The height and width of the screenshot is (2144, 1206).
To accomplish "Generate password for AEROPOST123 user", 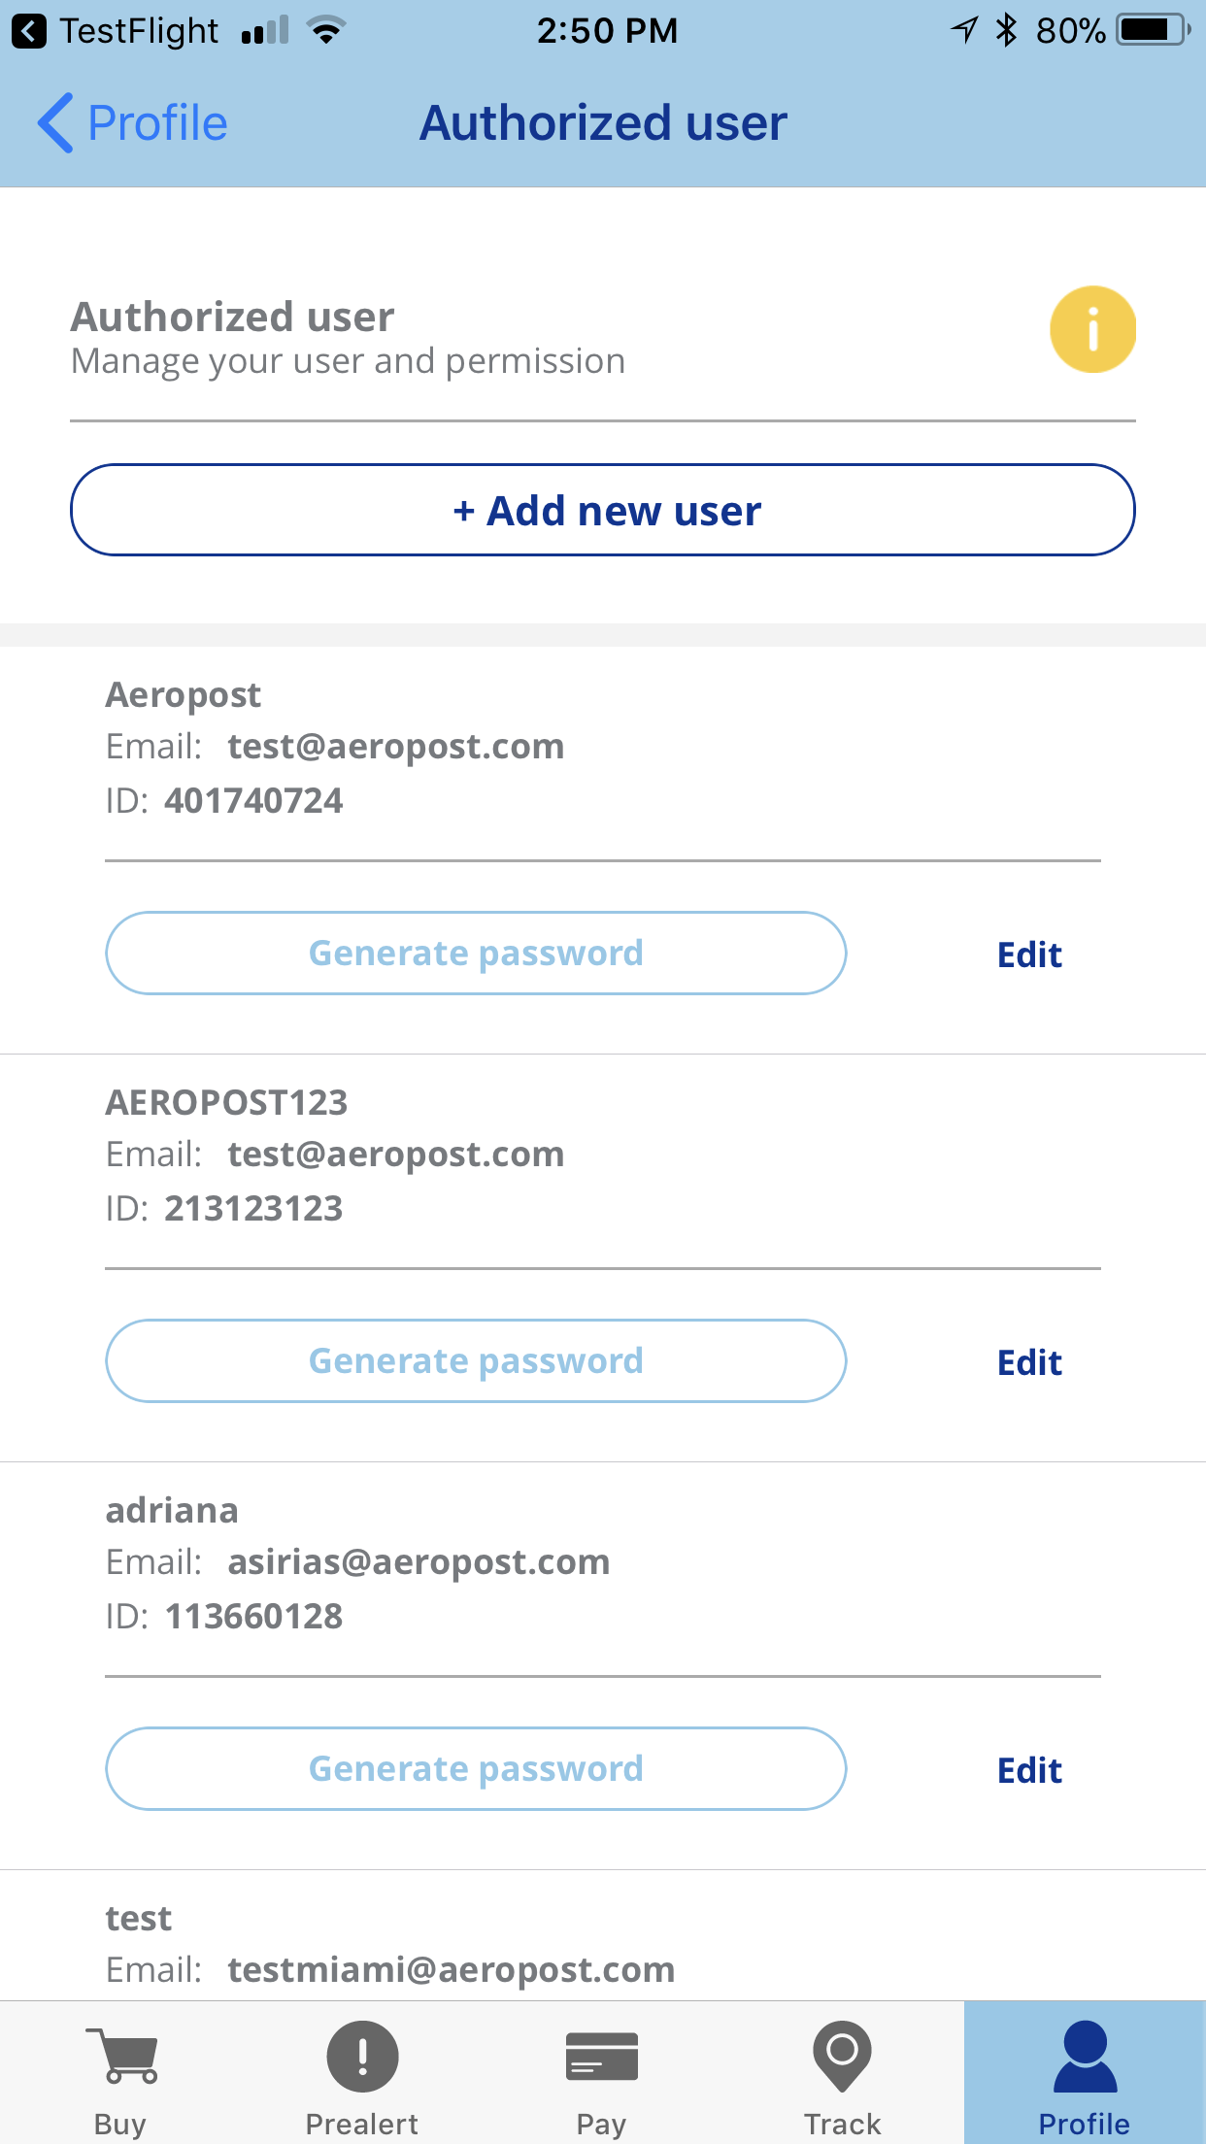I will 476,1360.
